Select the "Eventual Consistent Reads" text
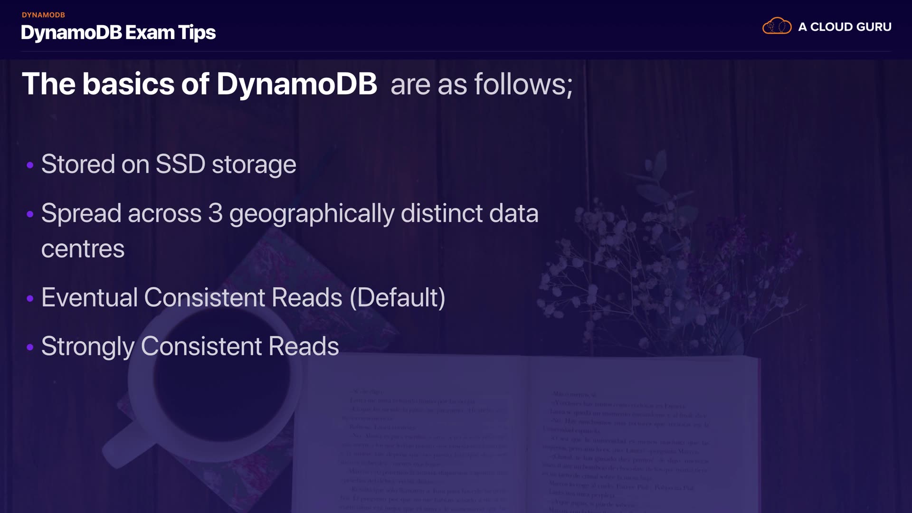Viewport: 912px width, 513px height. [191, 298]
